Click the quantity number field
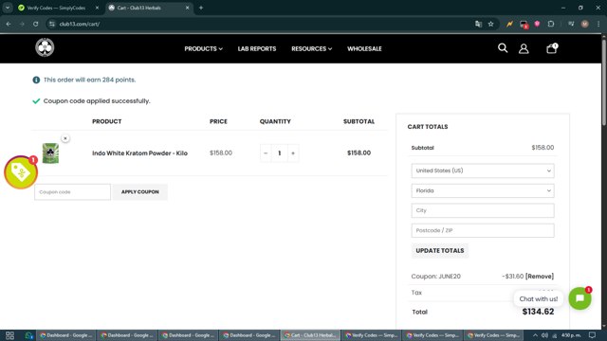The height and width of the screenshot is (341, 607). (280, 153)
